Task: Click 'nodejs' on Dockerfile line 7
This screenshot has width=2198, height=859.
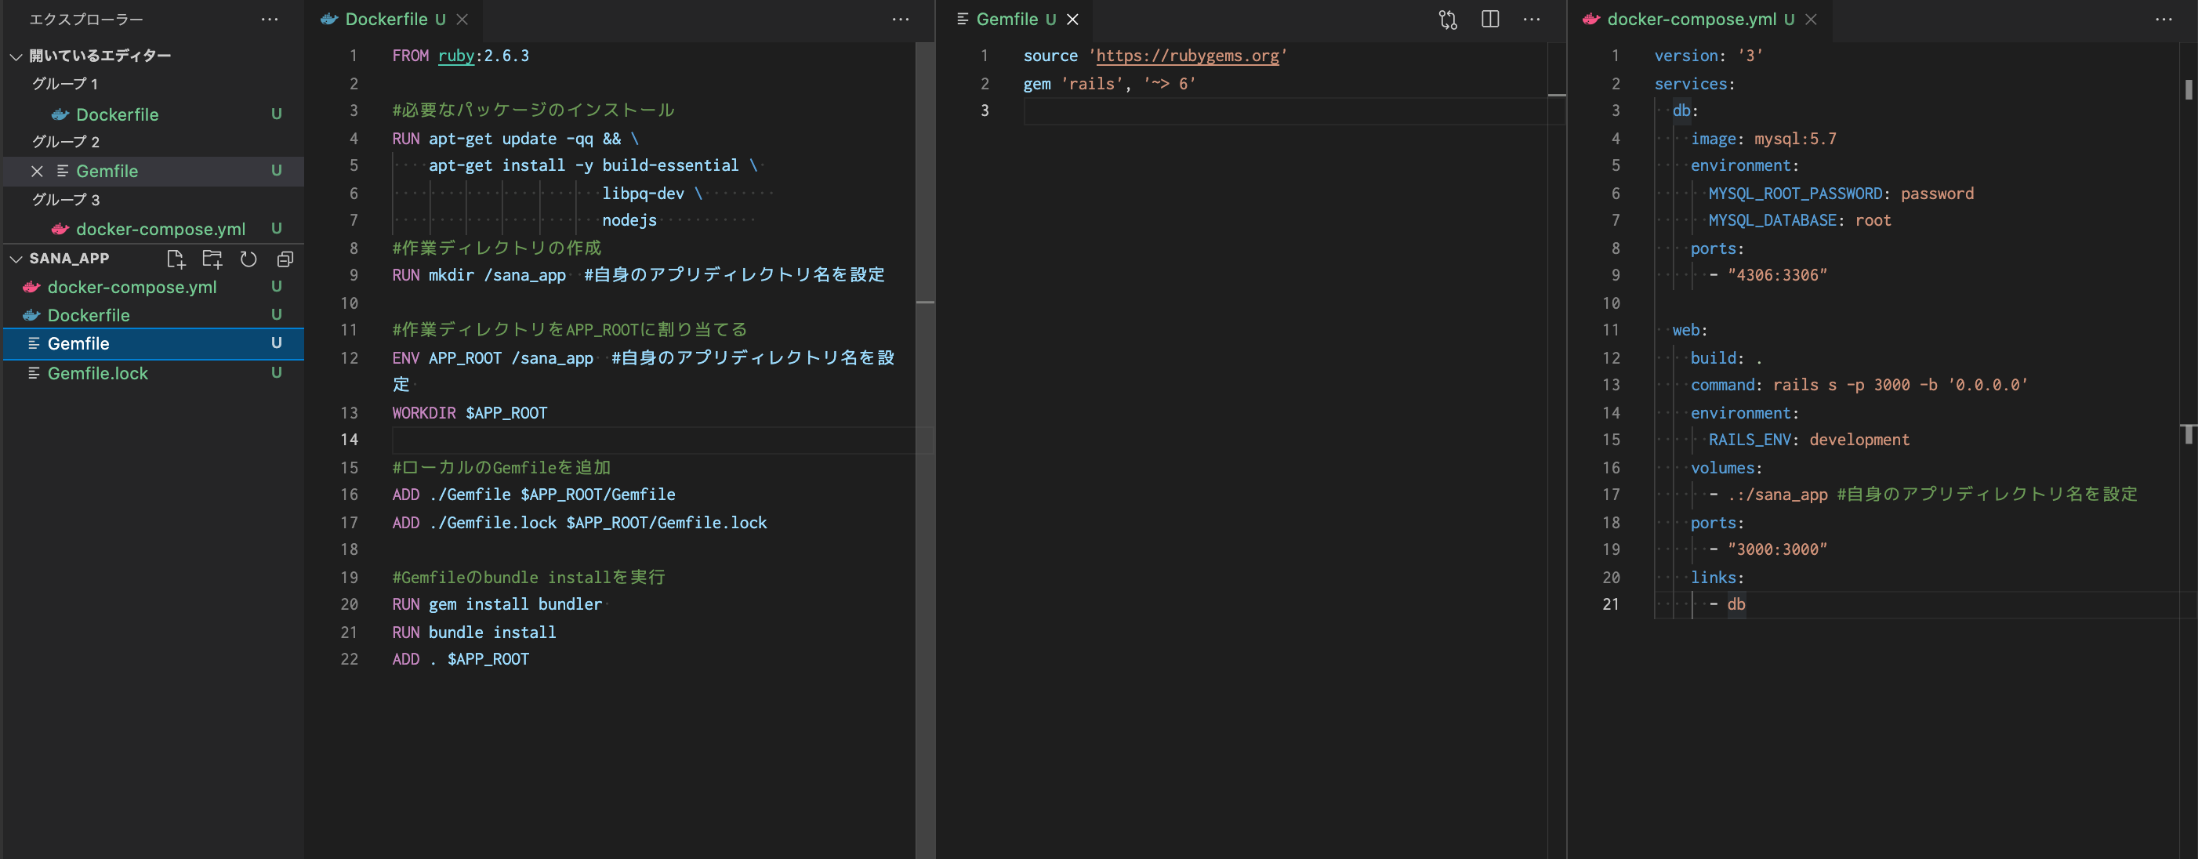Action: pyautogui.click(x=629, y=220)
